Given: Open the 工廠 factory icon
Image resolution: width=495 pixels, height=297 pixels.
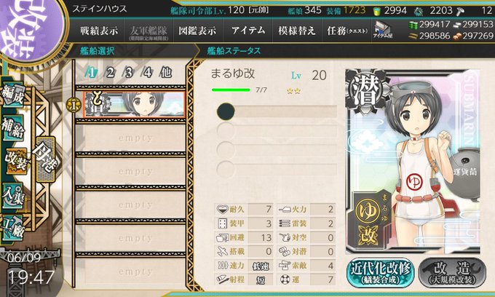Looking at the screenshot, I should tap(13, 228).
